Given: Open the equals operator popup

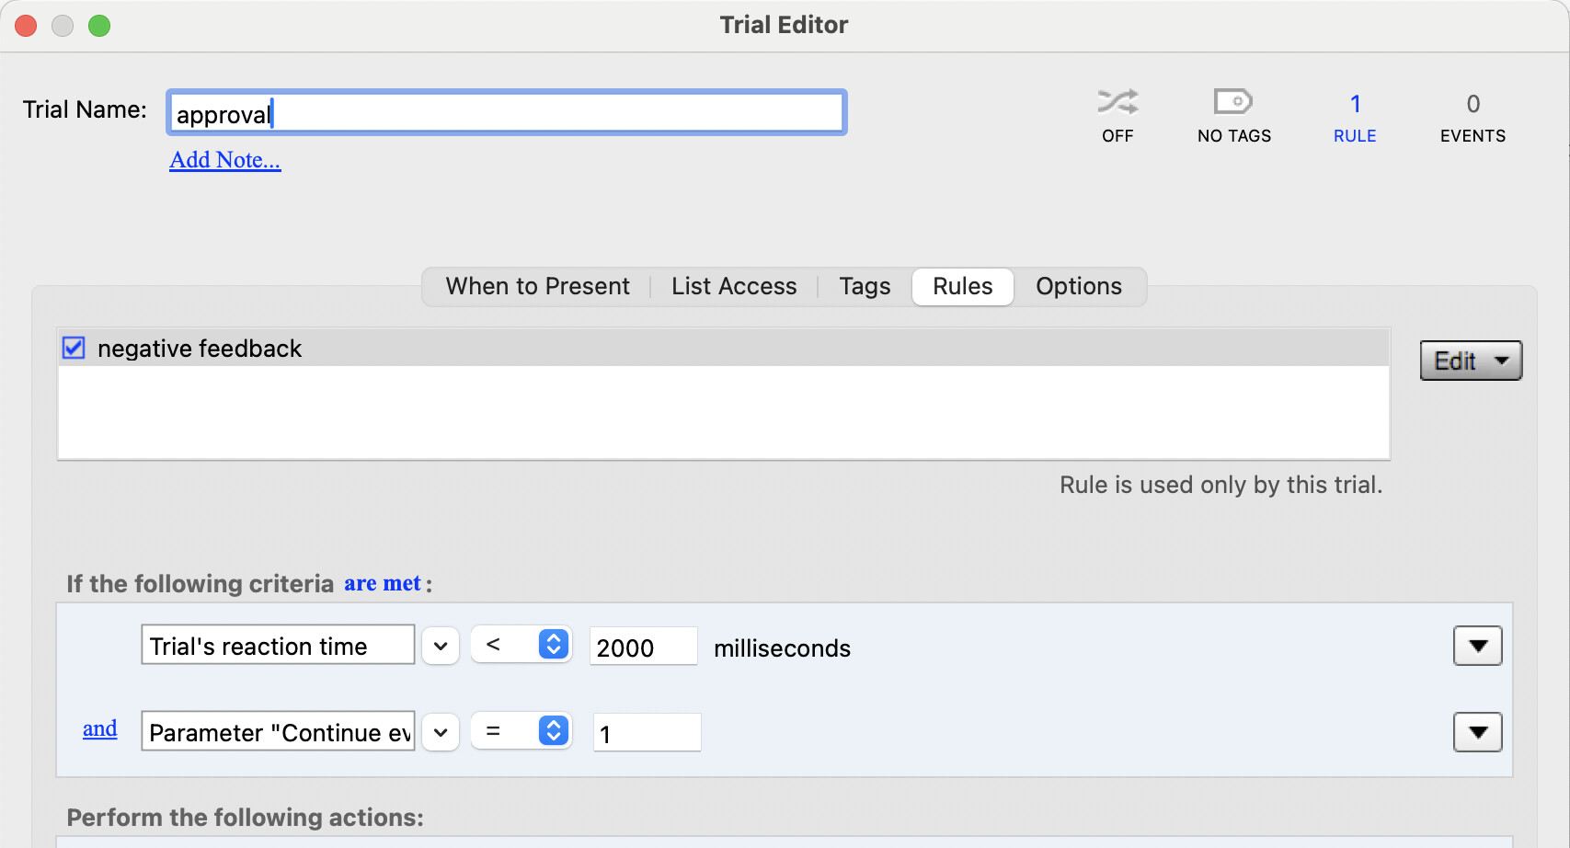Looking at the screenshot, I should [521, 731].
